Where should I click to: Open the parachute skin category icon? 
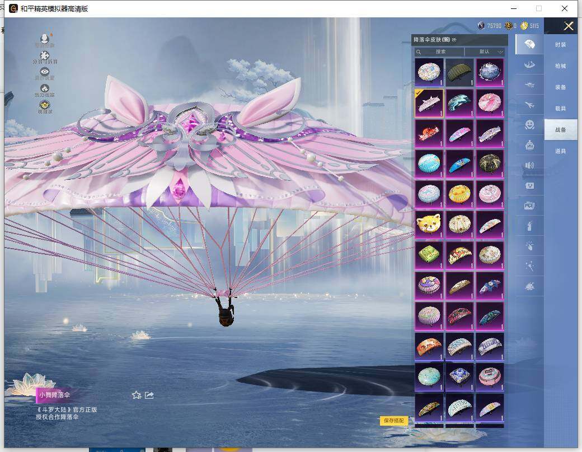[x=529, y=45]
